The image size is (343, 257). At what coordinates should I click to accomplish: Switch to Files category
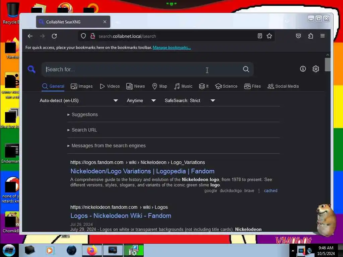tap(253, 86)
